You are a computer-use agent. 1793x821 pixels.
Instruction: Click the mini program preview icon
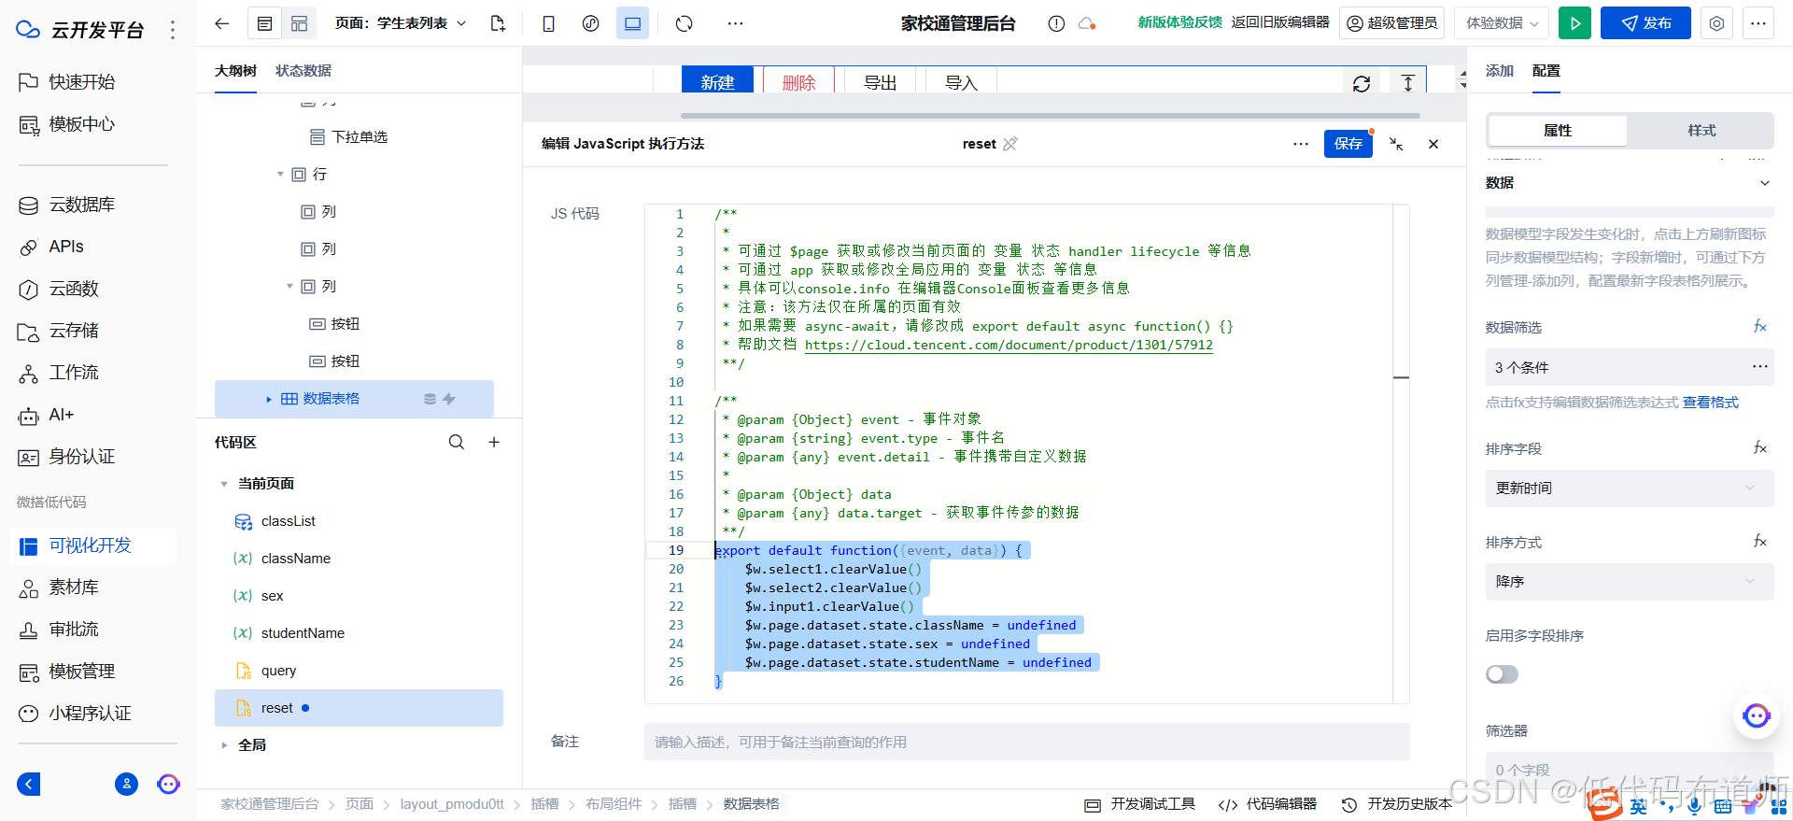(x=590, y=23)
